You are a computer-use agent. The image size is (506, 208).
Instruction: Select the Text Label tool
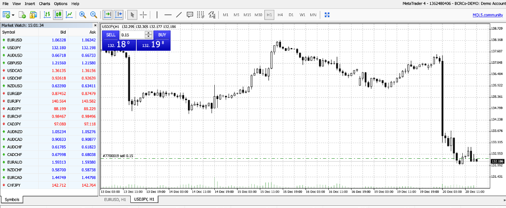tap(190, 15)
